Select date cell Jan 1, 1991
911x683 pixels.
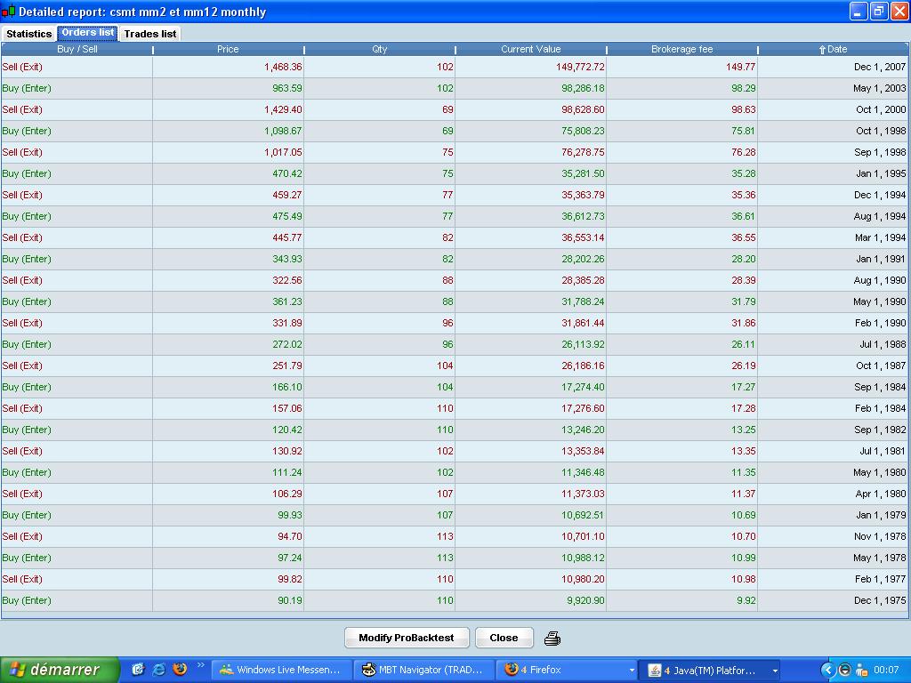click(833, 259)
